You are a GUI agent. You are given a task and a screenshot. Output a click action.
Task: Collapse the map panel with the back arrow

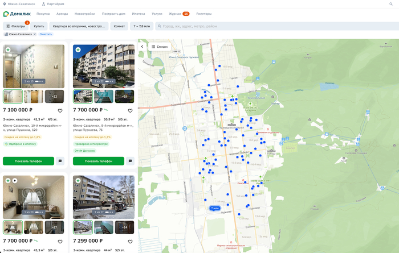pos(142,47)
